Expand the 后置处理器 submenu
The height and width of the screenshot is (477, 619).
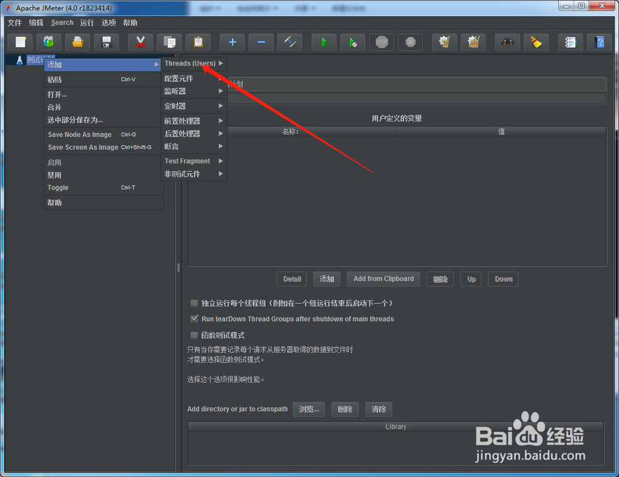[194, 134]
